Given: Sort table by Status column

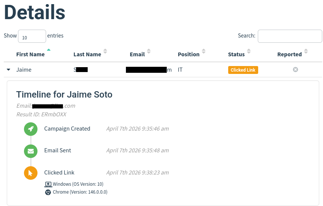Looking at the screenshot, I should tap(236, 54).
